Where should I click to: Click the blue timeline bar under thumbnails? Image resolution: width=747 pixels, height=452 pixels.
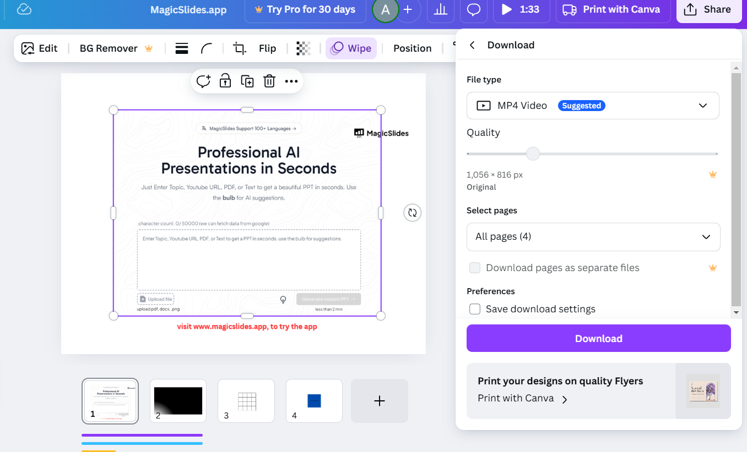(142, 443)
